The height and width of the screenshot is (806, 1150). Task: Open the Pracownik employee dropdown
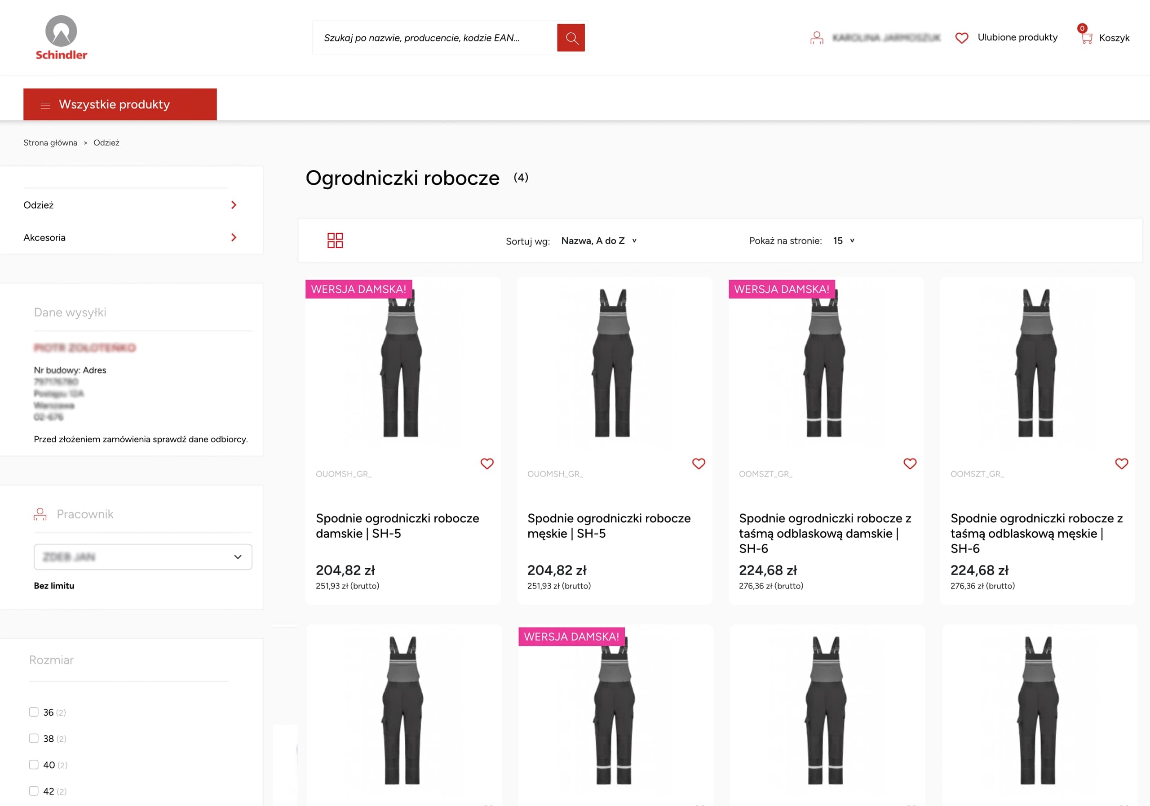(x=143, y=557)
